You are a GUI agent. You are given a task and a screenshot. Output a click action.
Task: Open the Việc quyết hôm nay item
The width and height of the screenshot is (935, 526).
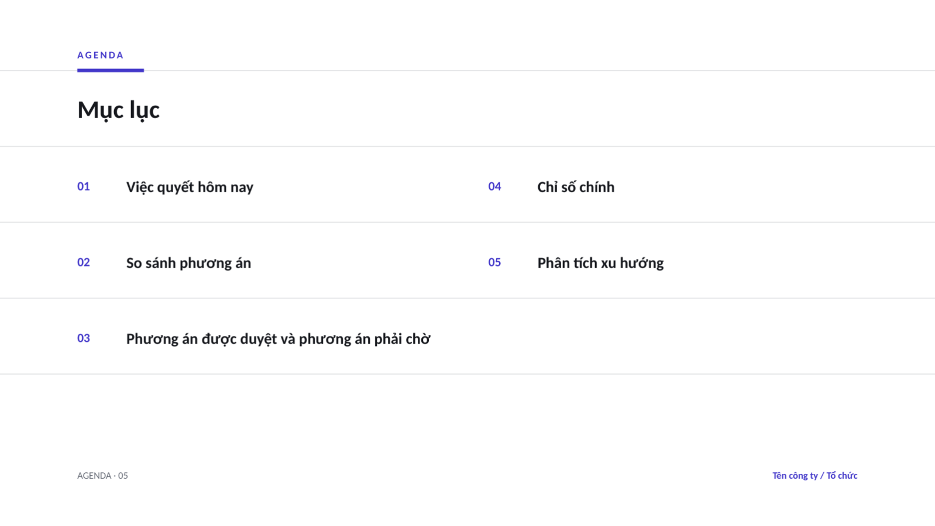coord(190,187)
